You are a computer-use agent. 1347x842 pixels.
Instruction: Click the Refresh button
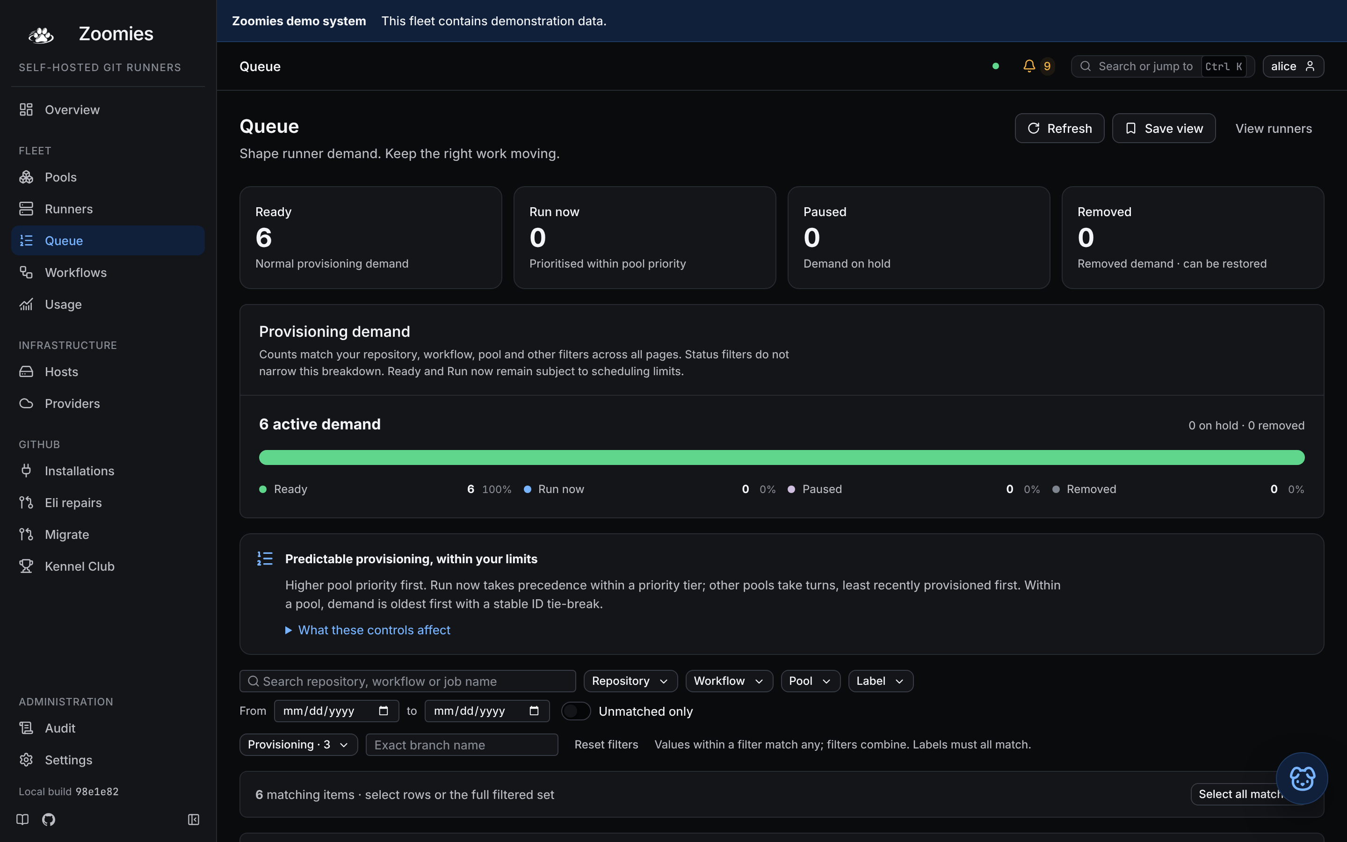pyautogui.click(x=1059, y=128)
